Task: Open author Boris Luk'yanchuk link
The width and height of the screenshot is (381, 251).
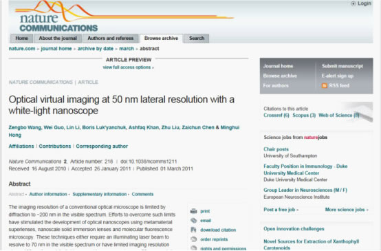Action: pyautogui.click(x=104, y=128)
